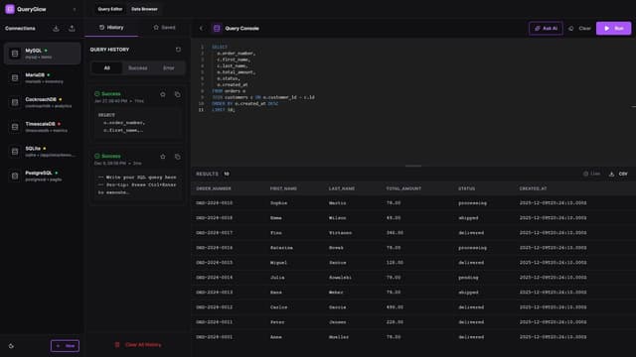Click the MariaDB database icon

(x=15, y=77)
